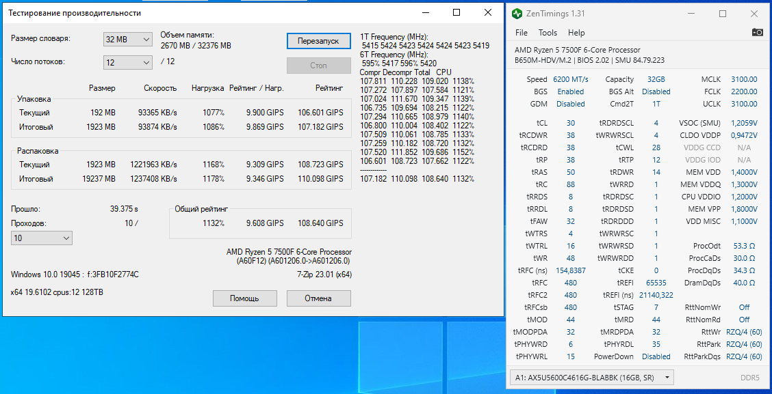Click the elapsed time 39.375 s
772x394 pixels.
tap(124, 209)
